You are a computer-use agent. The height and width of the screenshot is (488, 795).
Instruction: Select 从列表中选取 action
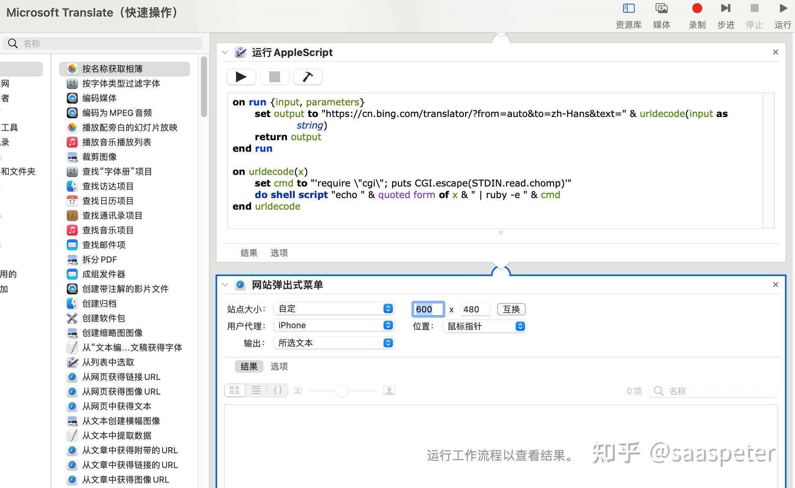(x=124, y=362)
